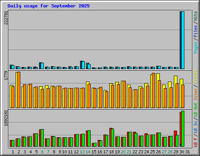This screenshot has height=156, width=200.
Task: Select green weekend day 20 label
Action: 123,152
